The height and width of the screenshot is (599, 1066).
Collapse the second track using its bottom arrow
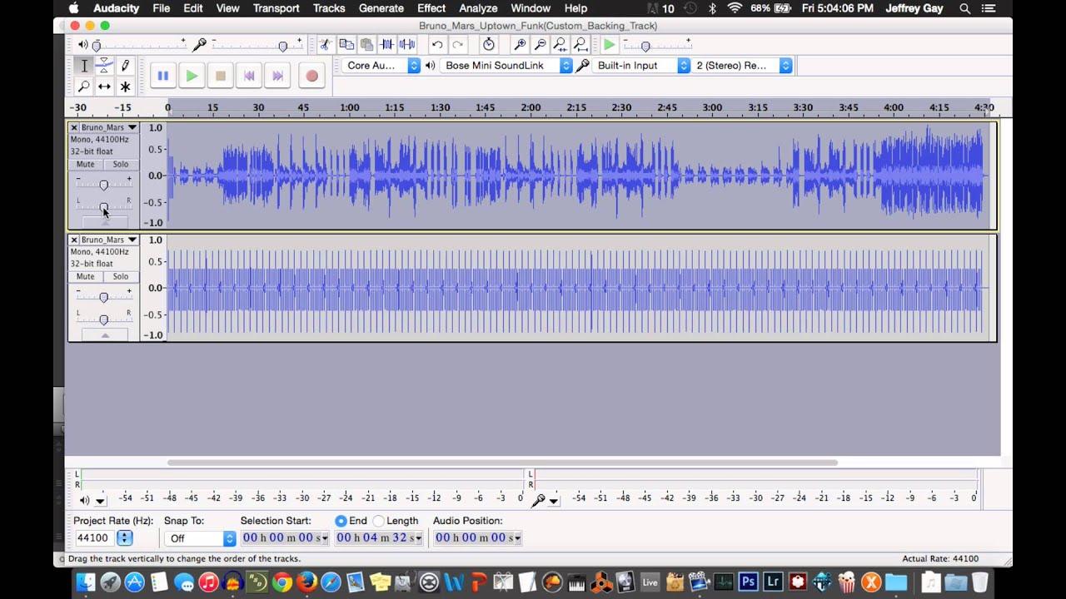[105, 335]
